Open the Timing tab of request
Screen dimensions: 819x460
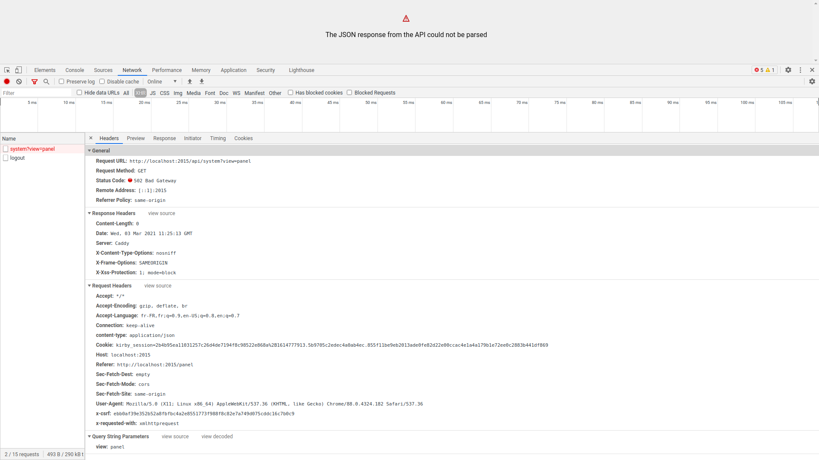coord(218,138)
